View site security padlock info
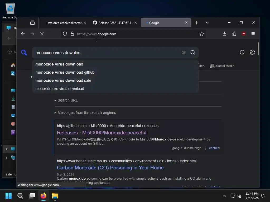 [x=72, y=34]
